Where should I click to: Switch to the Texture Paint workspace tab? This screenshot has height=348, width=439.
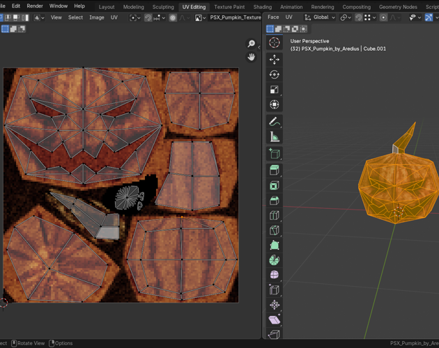[229, 7]
